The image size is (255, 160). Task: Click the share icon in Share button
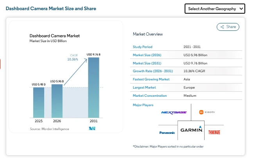tap(222, 27)
